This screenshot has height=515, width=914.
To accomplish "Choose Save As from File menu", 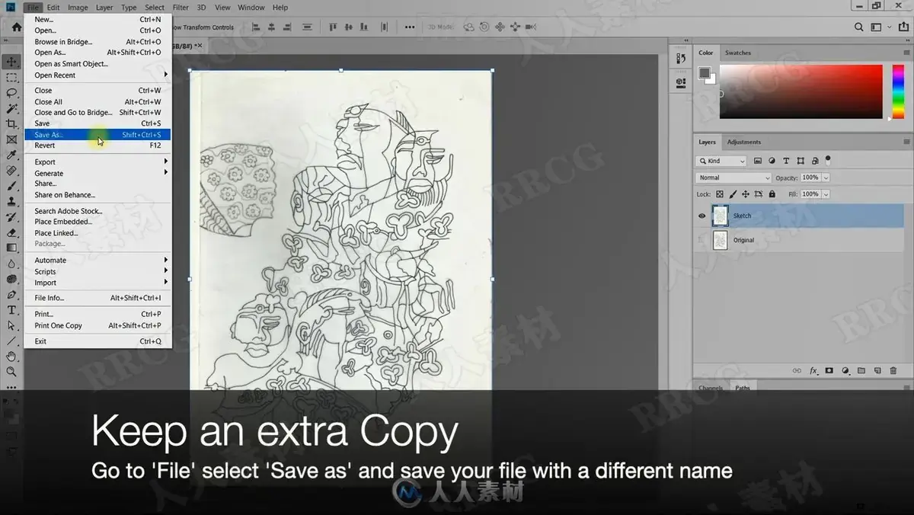I will 97,134.
